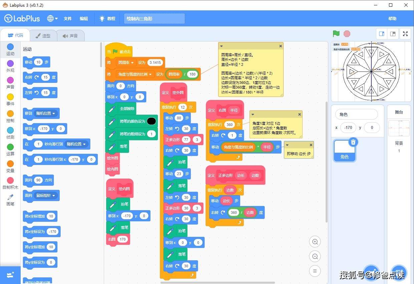
Task: Zoom in on the code workspace
Action: (315, 242)
